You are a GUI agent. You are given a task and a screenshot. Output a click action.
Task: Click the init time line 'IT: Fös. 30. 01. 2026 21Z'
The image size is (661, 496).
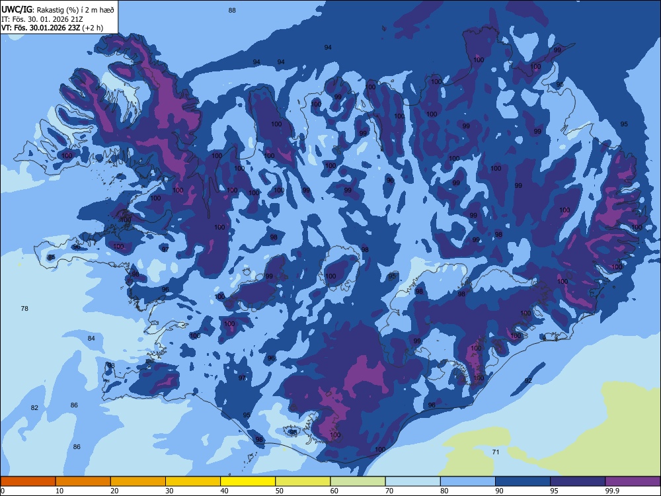coord(42,19)
